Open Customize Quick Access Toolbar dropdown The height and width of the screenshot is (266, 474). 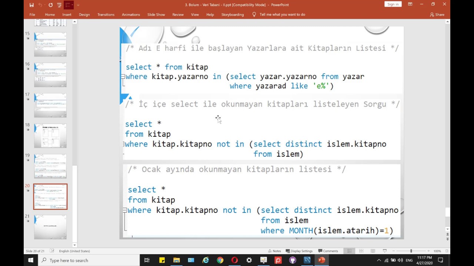[78, 5]
